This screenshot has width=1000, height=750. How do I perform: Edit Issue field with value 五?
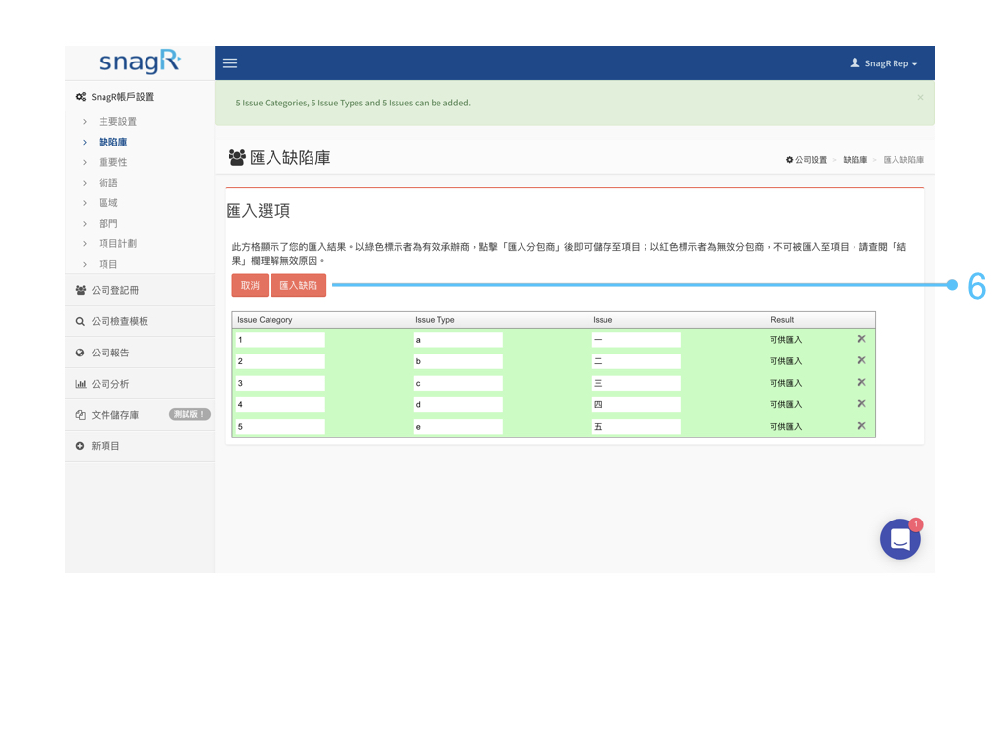point(636,427)
